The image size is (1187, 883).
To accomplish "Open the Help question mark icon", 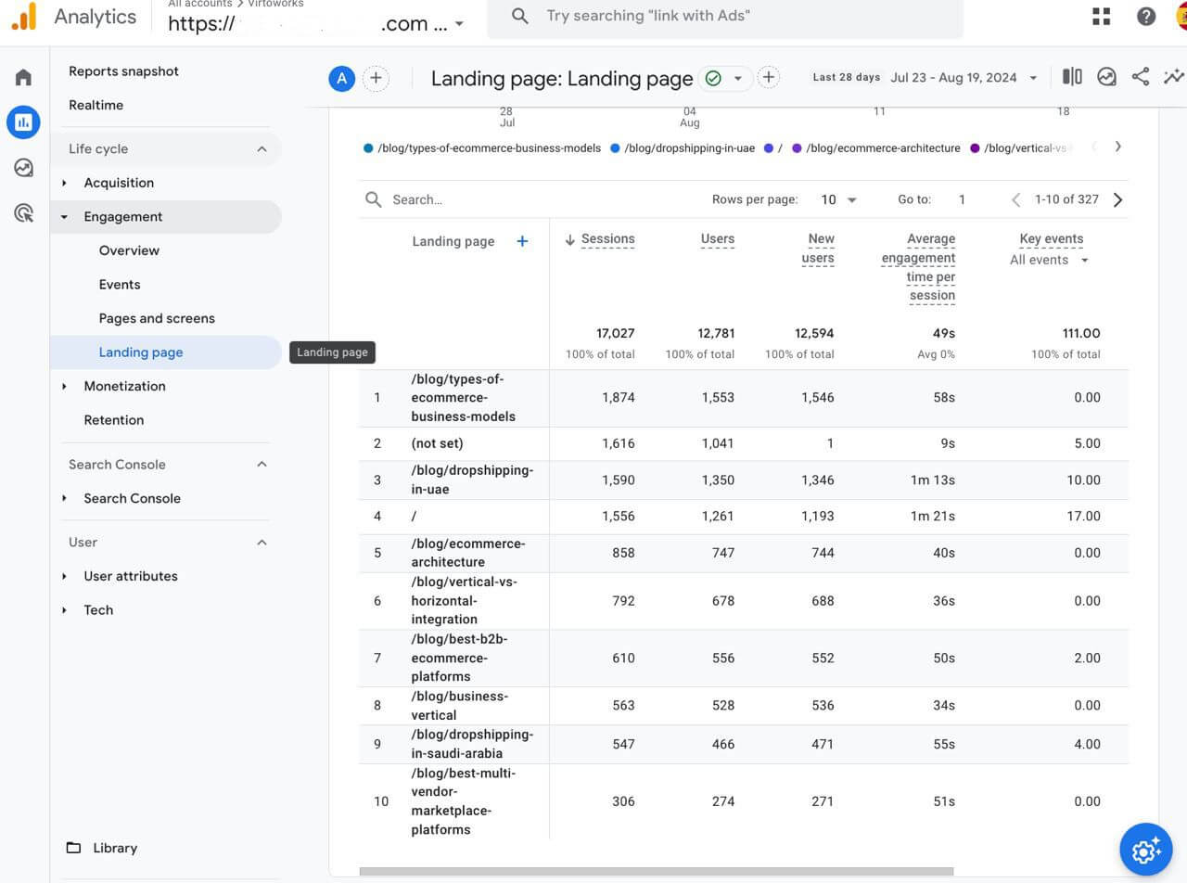I will 1146,17.
